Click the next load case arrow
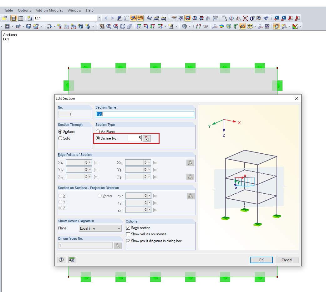This screenshot has width=326, height=292. (112, 18)
